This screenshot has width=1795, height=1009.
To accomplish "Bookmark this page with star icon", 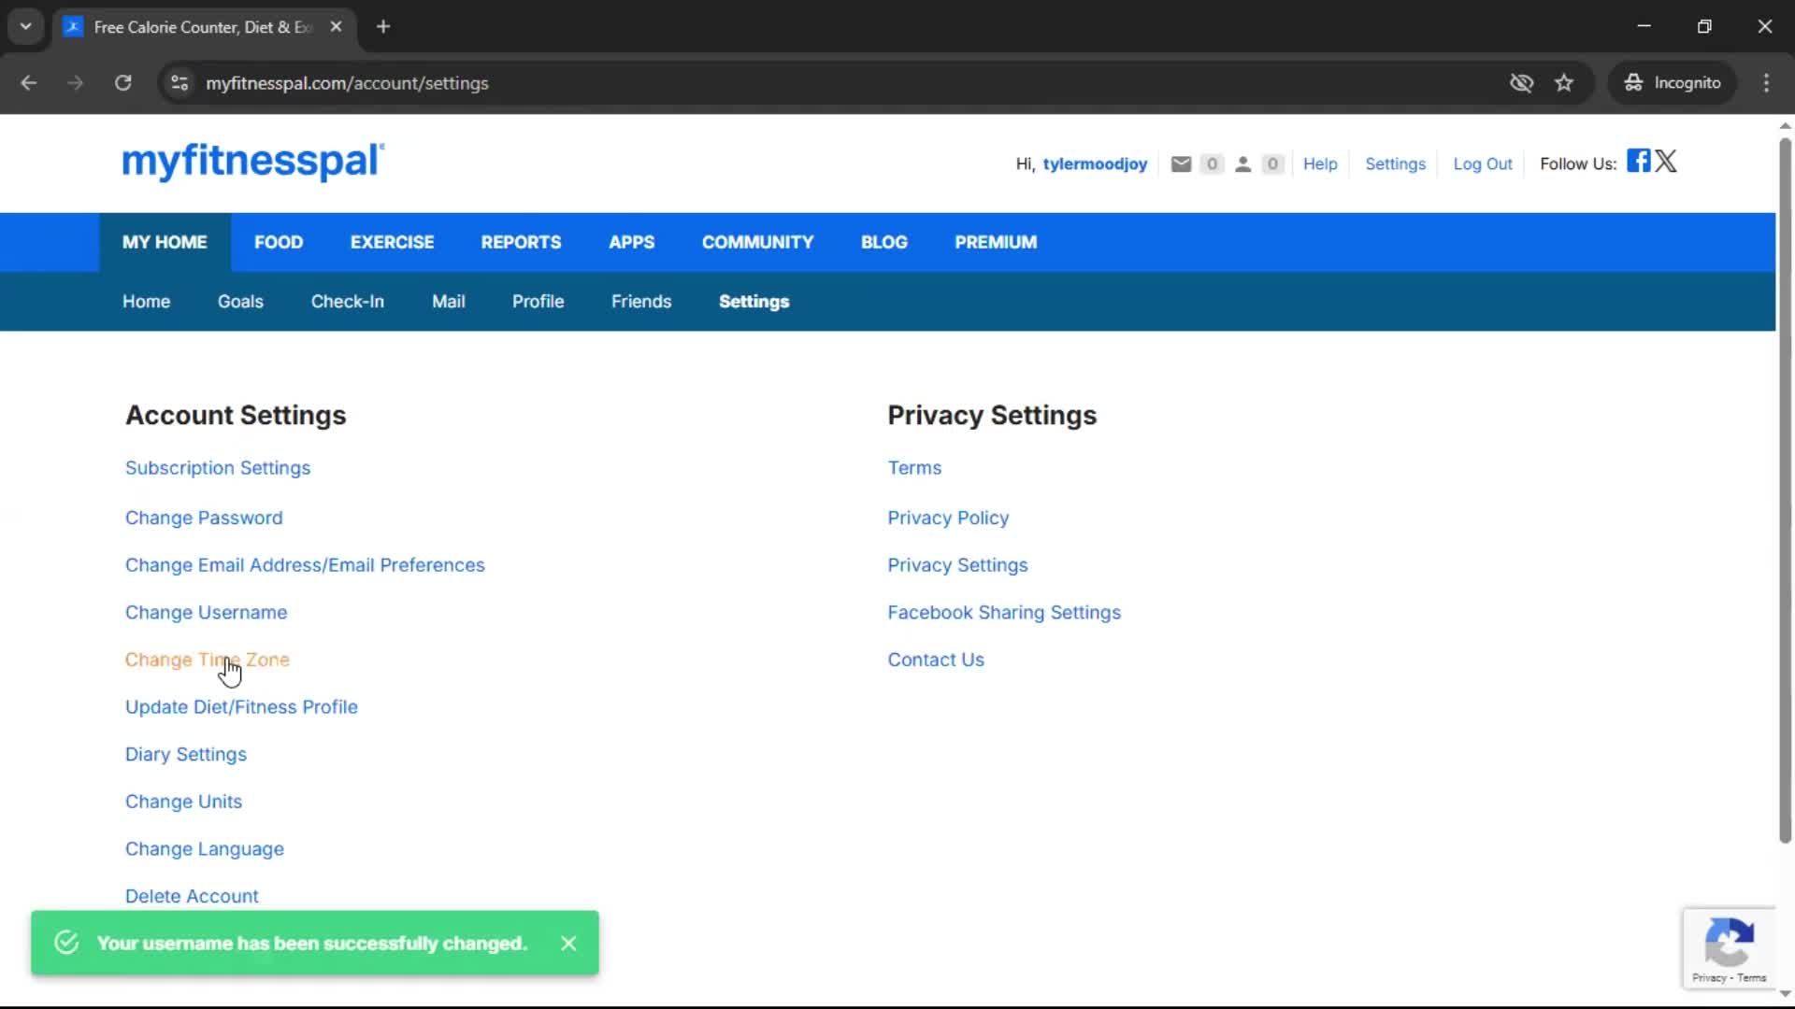I will tap(1564, 83).
